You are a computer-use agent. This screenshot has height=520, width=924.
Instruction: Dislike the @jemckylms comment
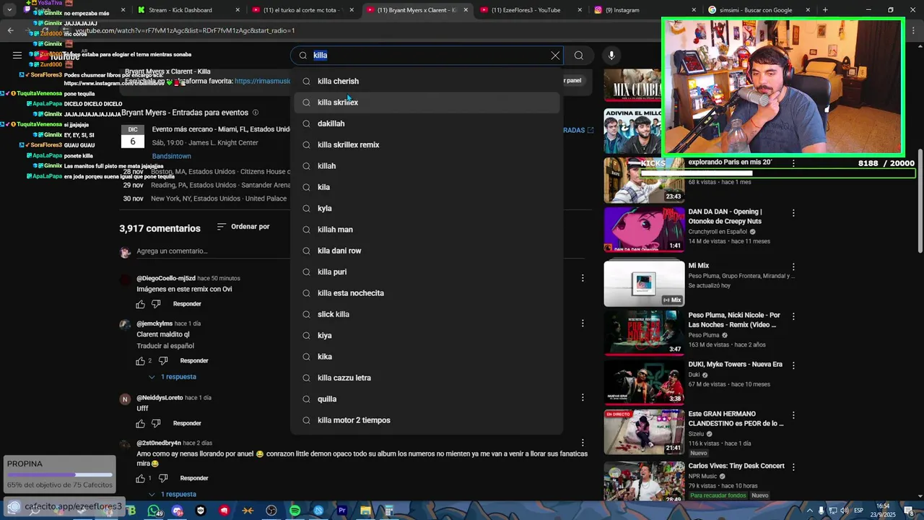click(x=163, y=360)
